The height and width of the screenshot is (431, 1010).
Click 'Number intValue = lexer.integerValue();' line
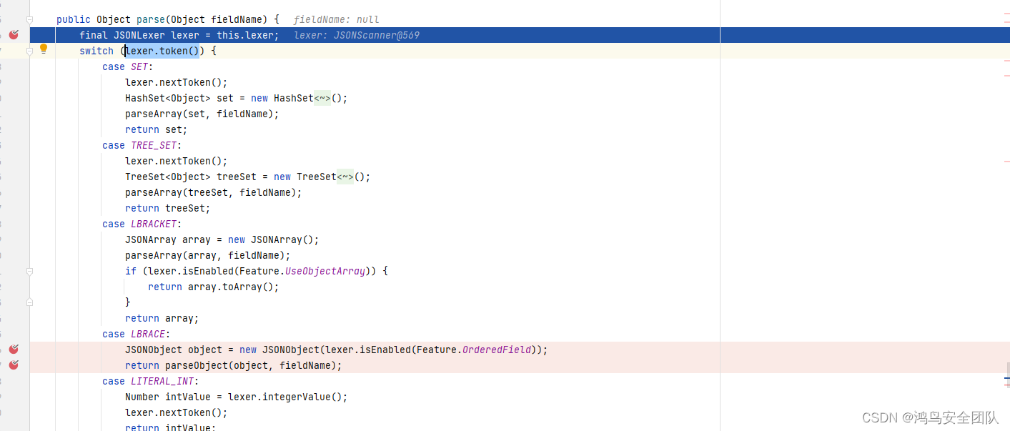(x=237, y=397)
